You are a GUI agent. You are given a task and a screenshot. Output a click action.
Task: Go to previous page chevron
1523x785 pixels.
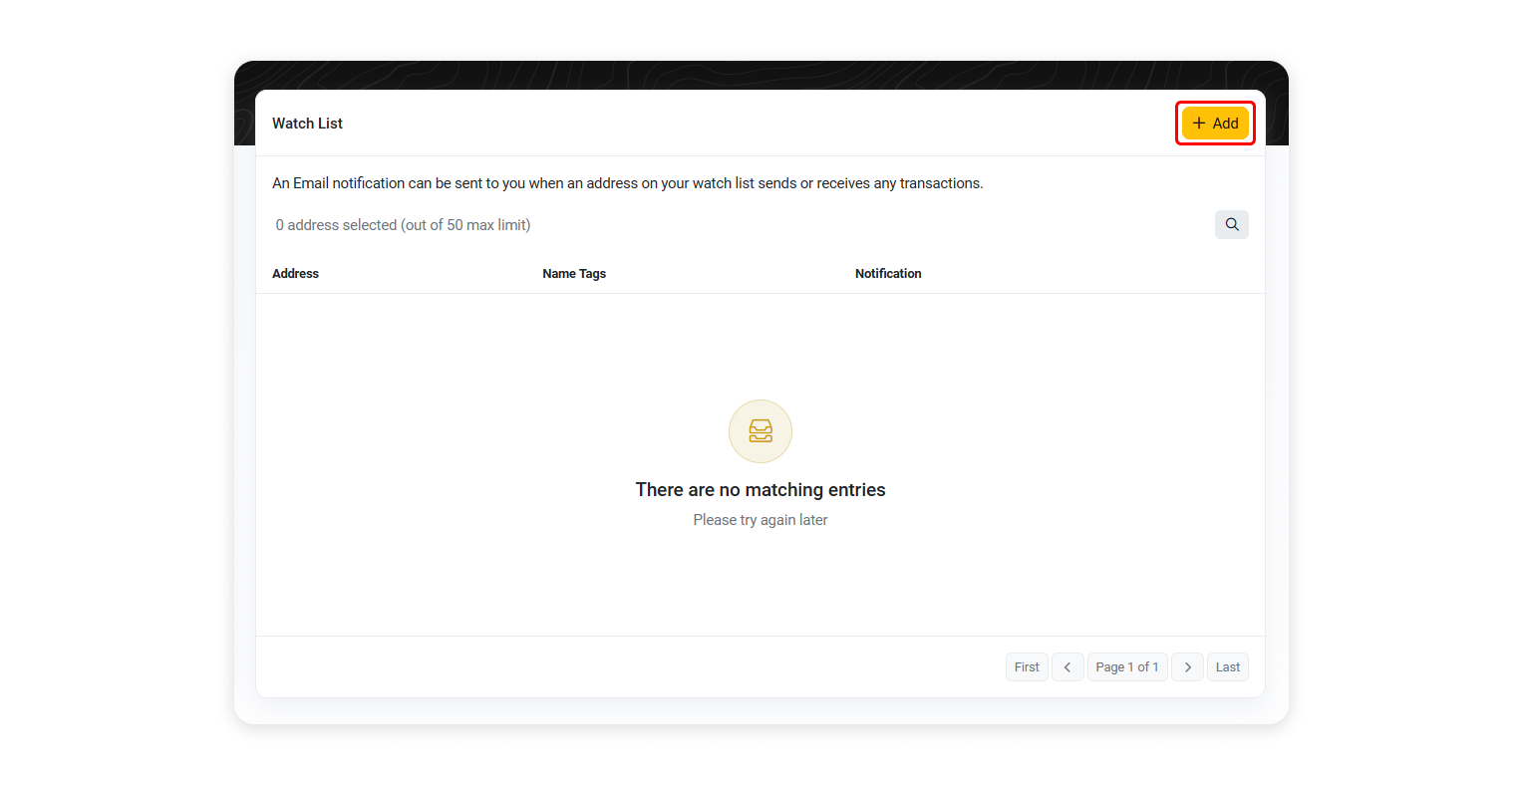1067,667
